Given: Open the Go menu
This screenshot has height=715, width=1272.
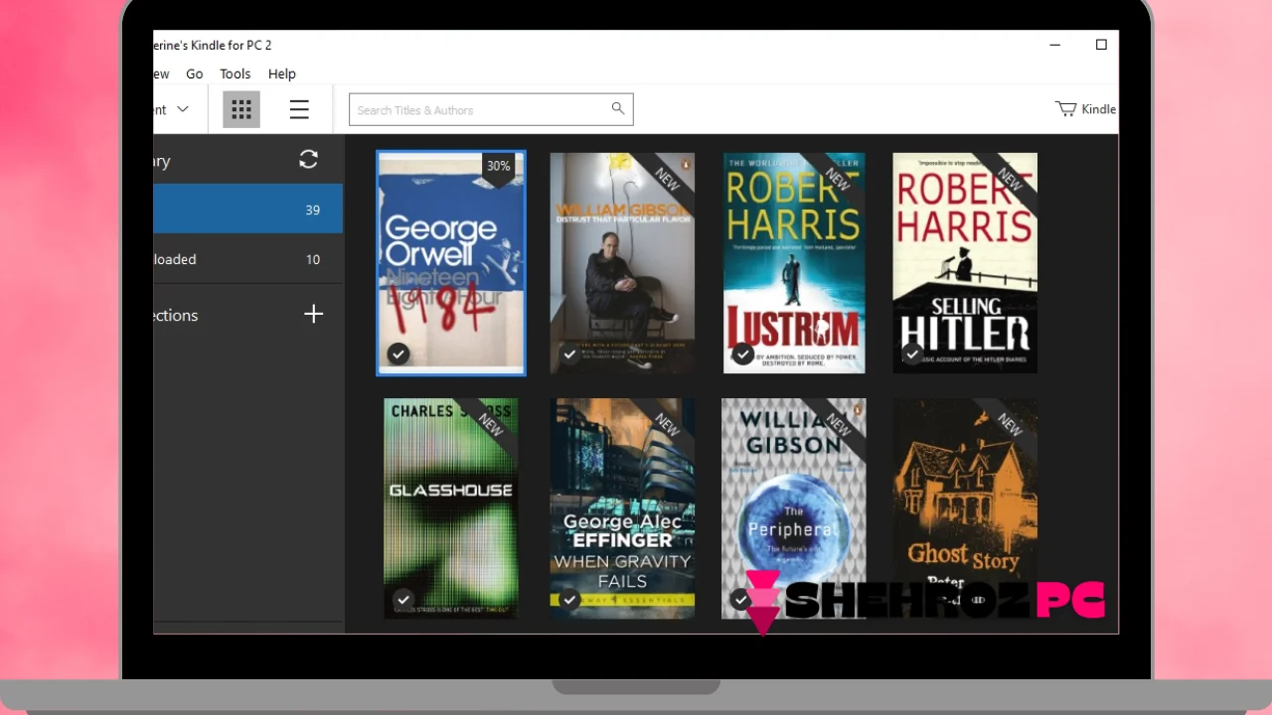Looking at the screenshot, I should point(195,73).
